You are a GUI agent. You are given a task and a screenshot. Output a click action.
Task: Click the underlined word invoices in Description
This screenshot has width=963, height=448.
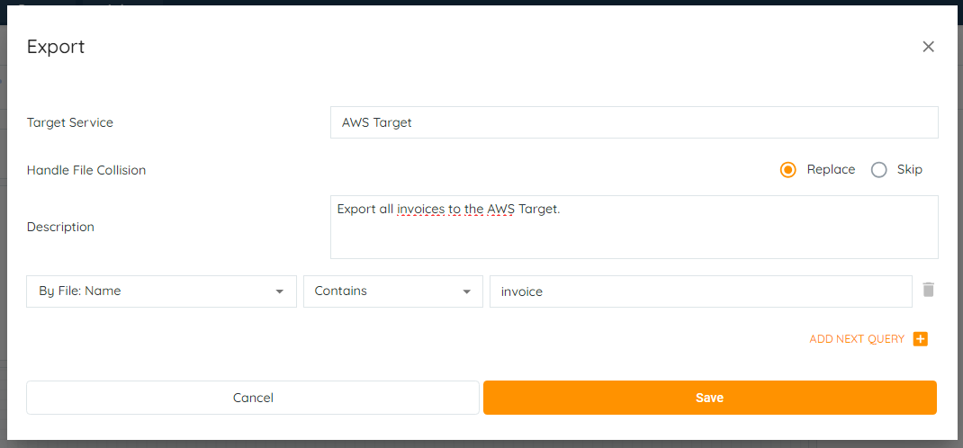[x=420, y=210]
